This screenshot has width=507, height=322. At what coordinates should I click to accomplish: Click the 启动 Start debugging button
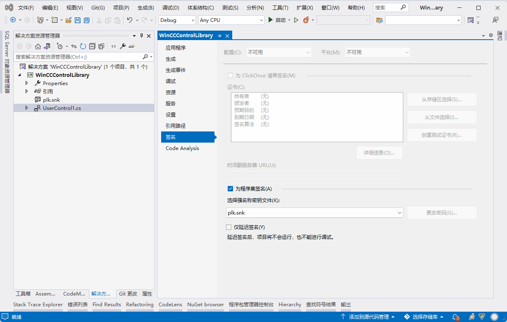point(276,20)
